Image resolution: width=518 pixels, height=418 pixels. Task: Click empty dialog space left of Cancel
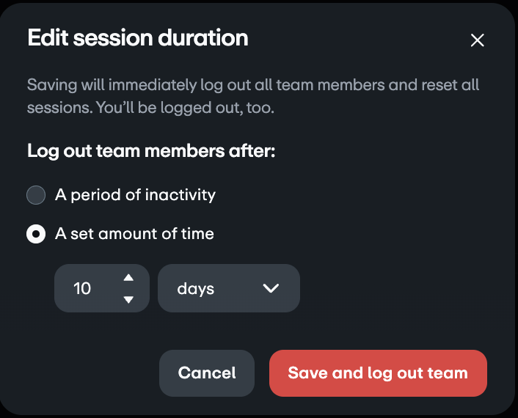coord(88,373)
